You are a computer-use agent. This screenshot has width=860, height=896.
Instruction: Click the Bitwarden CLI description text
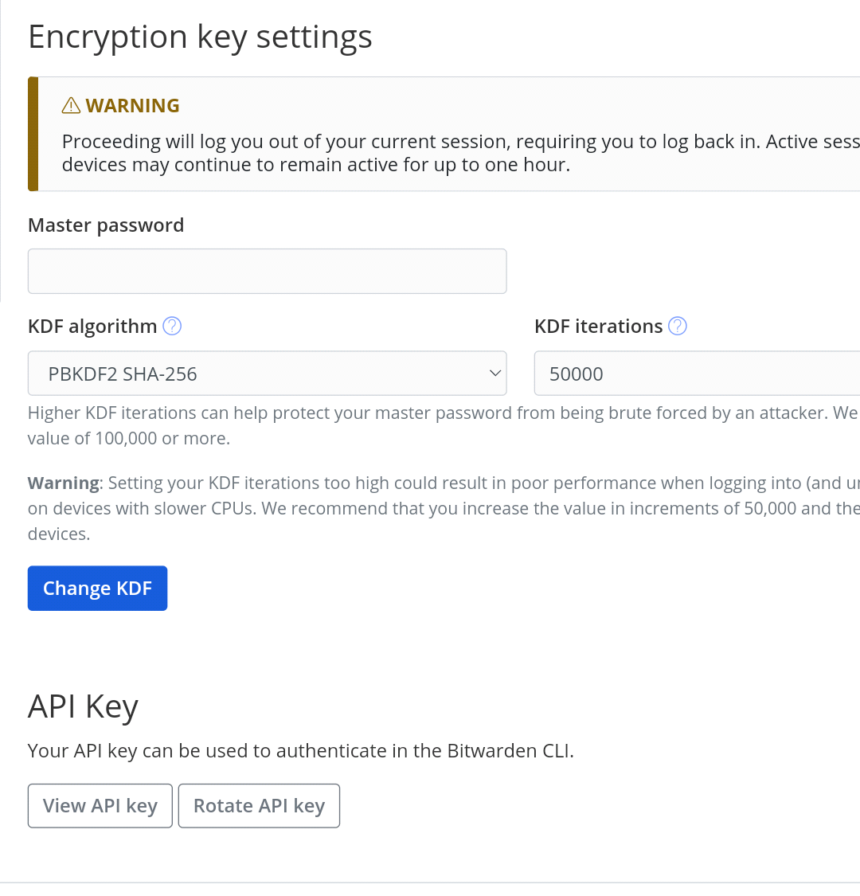pos(300,751)
